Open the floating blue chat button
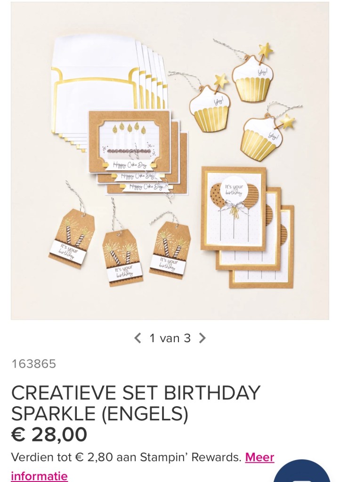Image resolution: width=340 pixels, height=482 pixels. tap(302, 471)
